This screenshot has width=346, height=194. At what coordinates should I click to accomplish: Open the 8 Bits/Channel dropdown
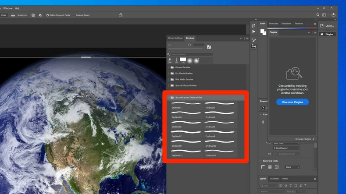[x=286, y=148]
